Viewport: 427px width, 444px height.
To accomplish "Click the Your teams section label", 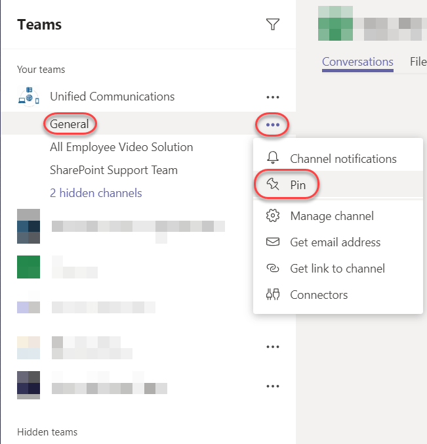I will [41, 70].
